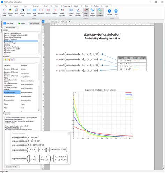
Task: Click the MatDeck app icon in title bar
Action: [x=2, y=2]
